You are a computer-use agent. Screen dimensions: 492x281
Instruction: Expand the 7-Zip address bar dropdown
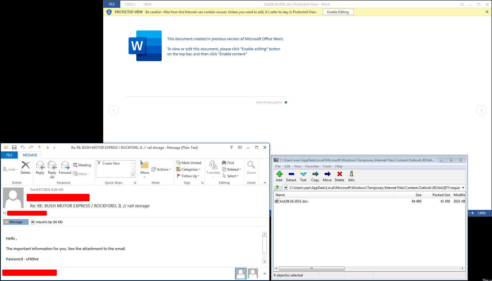(x=463, y=188)
